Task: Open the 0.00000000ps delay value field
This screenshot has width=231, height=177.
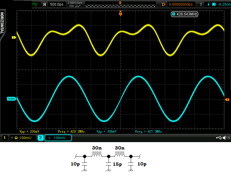Action: [x=181, y=4]
